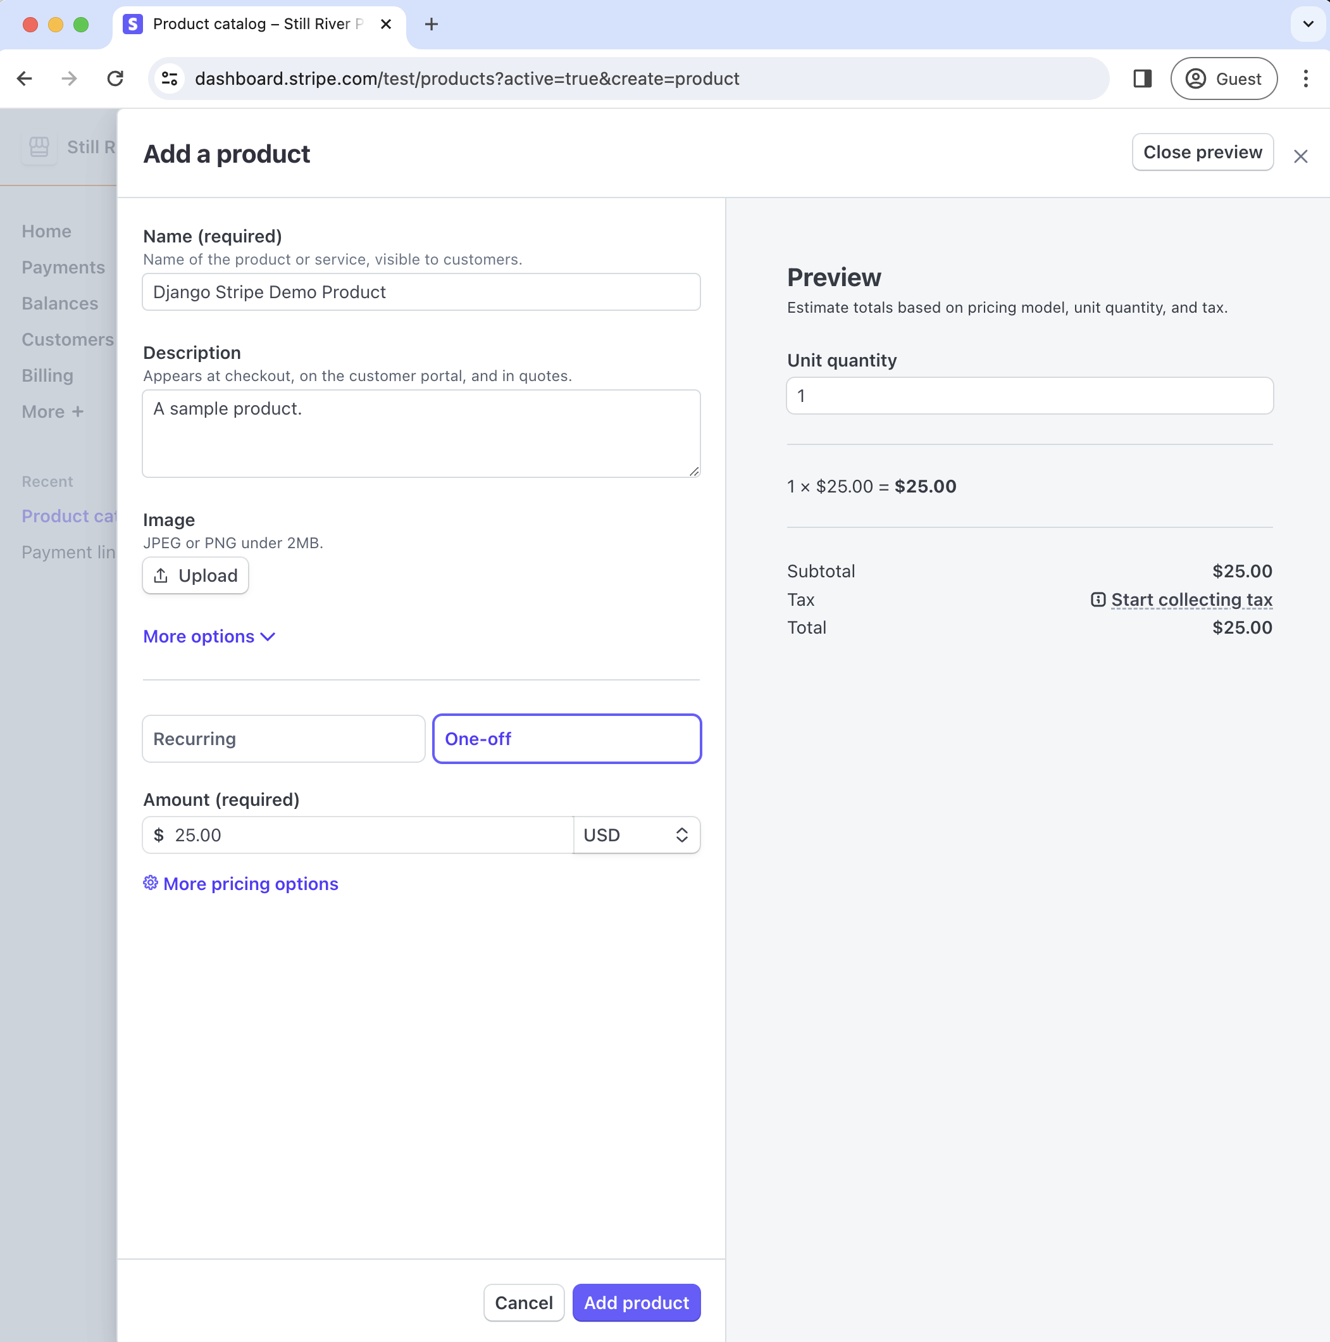Open a new browser tab
The image size is (1330, 1342).
click(x=431, y=24)
